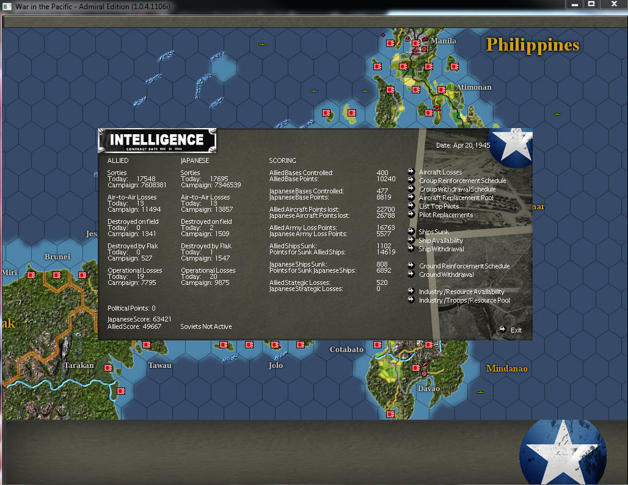Click the arrow icon beside Aircraft Losses
The image size is (628, 485).
(411, 171)
